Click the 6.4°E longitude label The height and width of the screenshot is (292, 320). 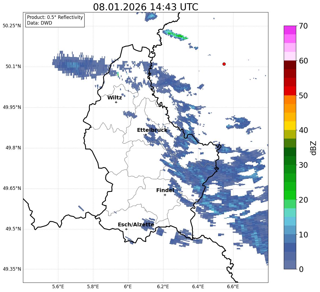198,287
